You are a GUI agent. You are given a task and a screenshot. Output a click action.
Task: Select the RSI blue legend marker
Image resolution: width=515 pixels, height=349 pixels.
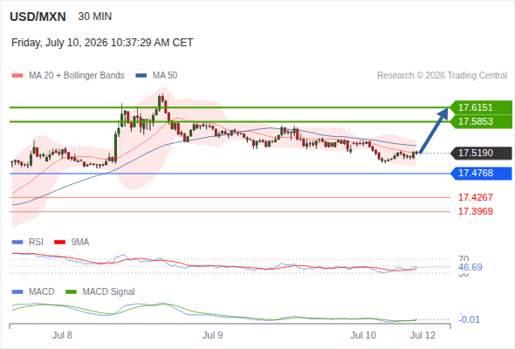pyautogui.click(x=17, y=243)
